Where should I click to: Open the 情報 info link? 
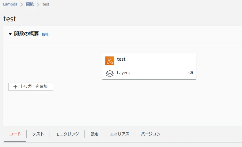pos(45,34)
